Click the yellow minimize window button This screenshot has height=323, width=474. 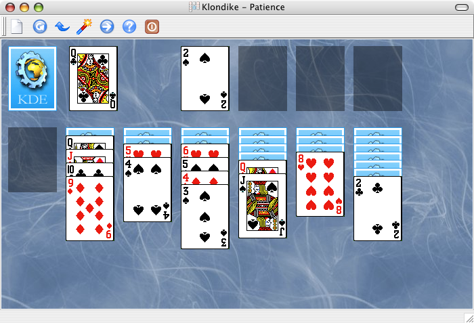pyautogui.click(x=24, y=7)
